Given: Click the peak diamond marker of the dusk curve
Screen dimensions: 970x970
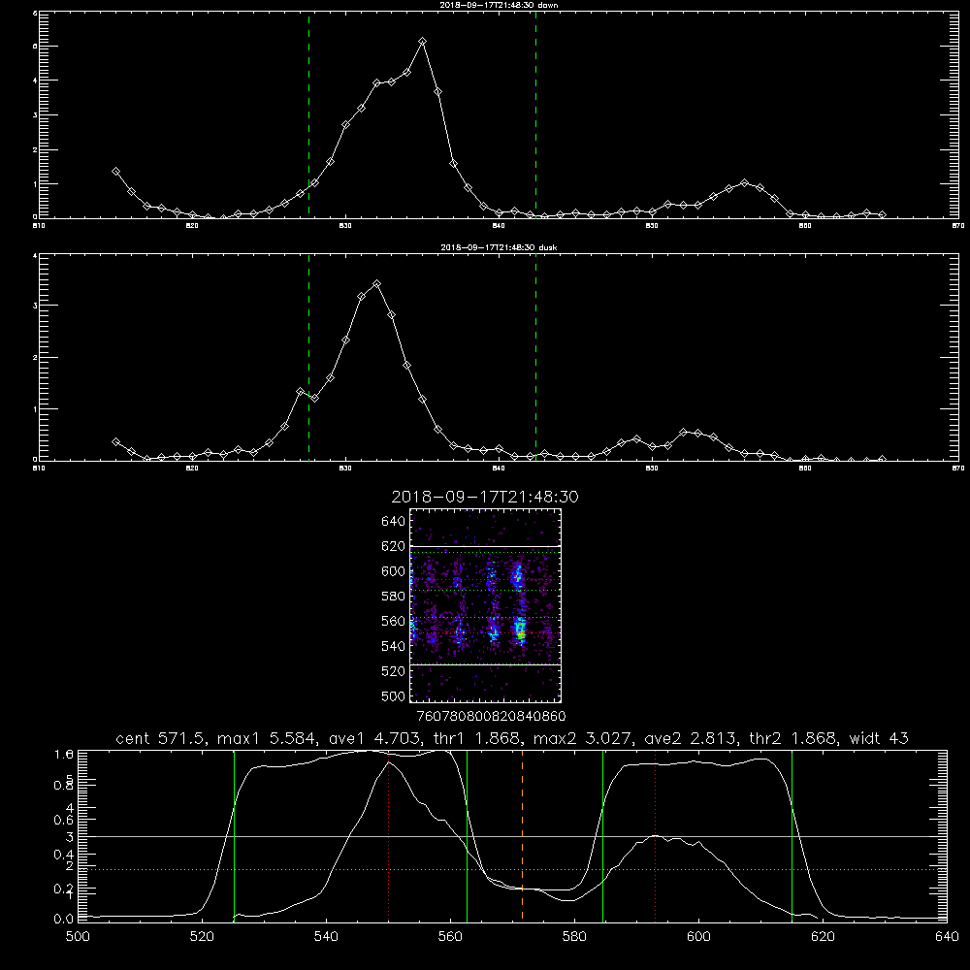Looking at the screenshot, I should click(x=376, y=284).
